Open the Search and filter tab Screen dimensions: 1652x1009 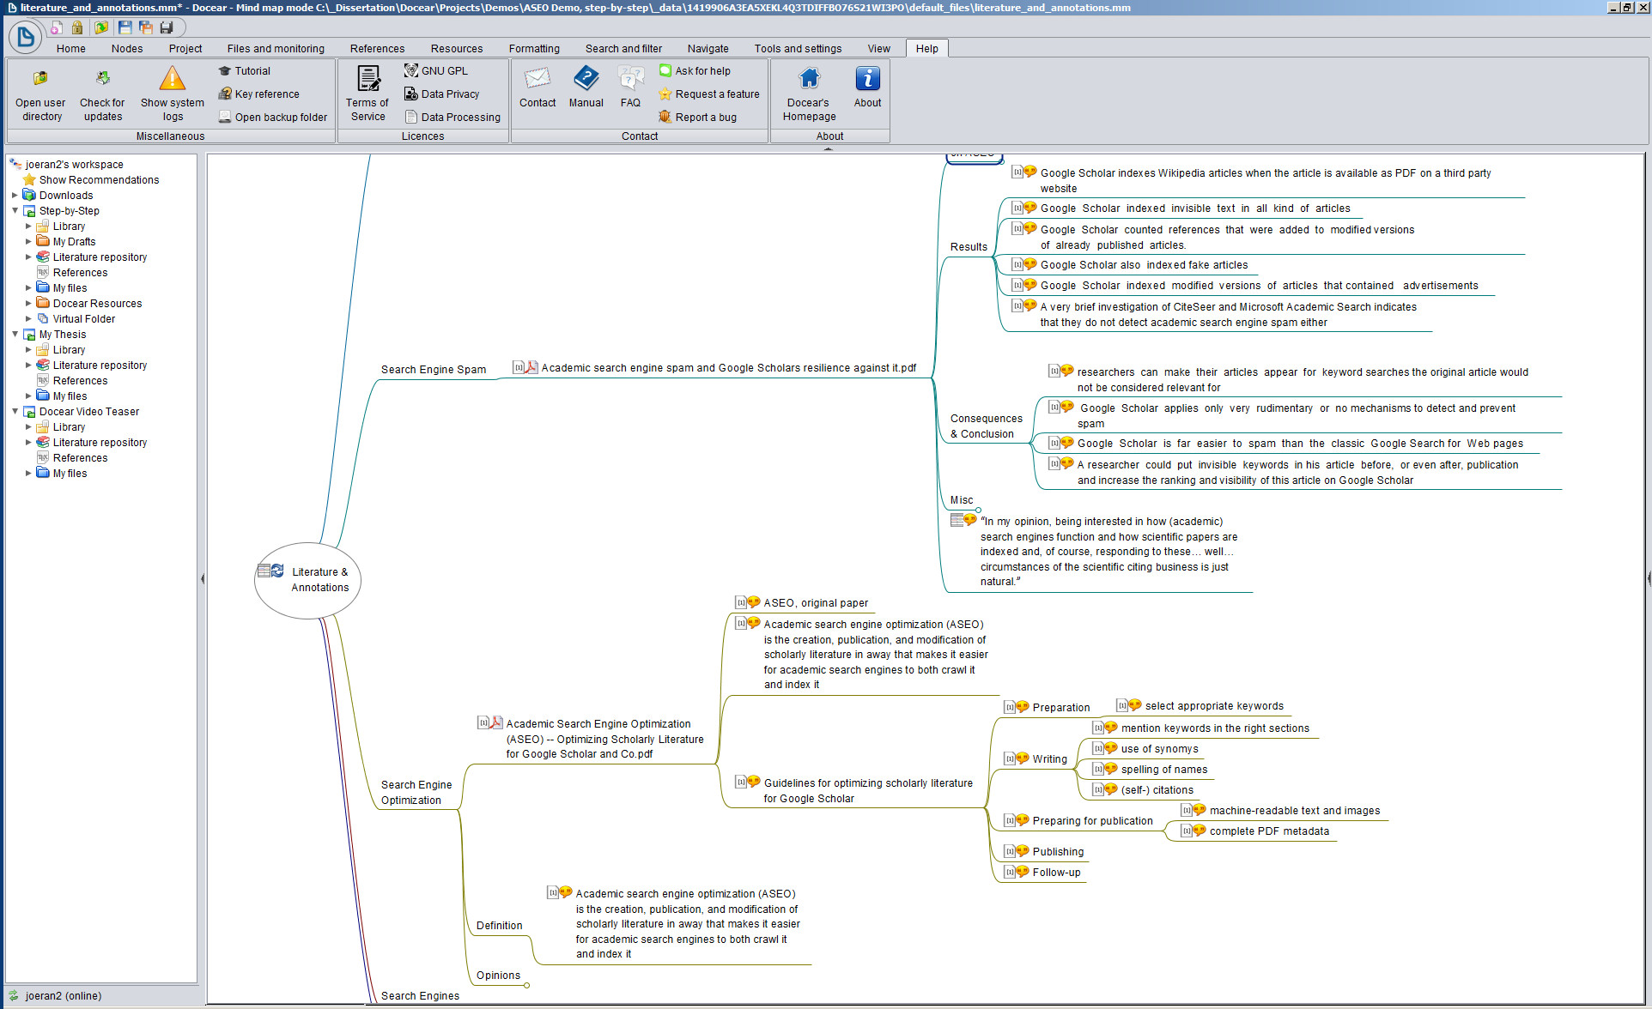(624, 49)
